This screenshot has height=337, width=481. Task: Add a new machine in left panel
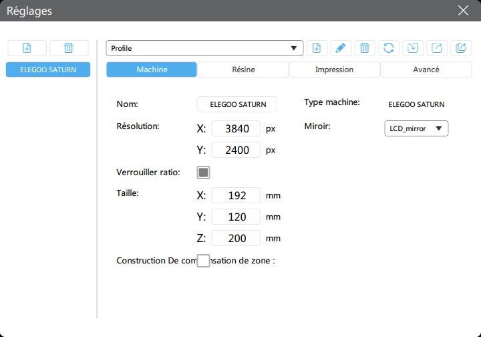27,48
